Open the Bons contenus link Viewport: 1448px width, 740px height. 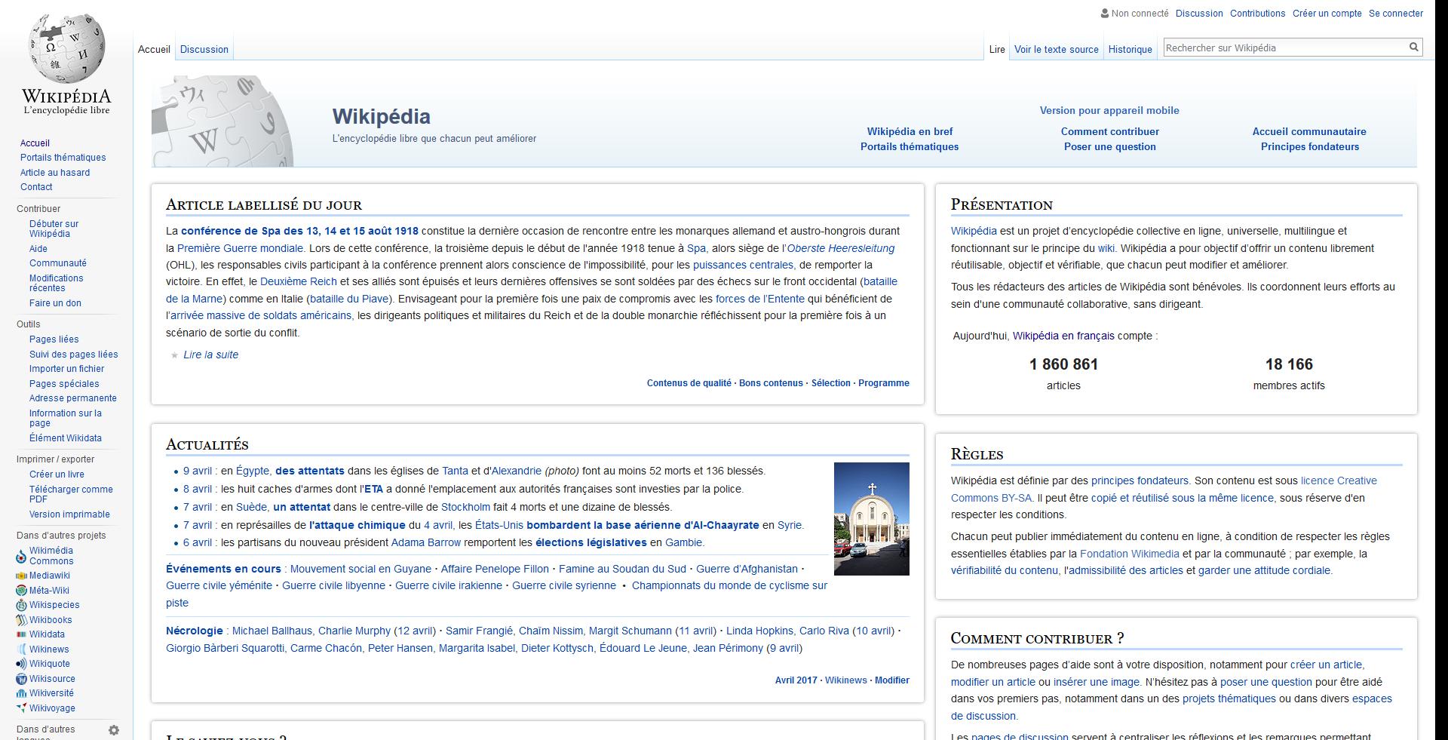click(771, 383)
